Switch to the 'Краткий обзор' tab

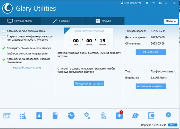tap(20, 21)
